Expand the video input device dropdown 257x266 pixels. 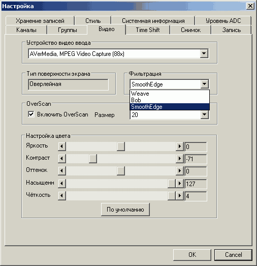click(204, 54)
